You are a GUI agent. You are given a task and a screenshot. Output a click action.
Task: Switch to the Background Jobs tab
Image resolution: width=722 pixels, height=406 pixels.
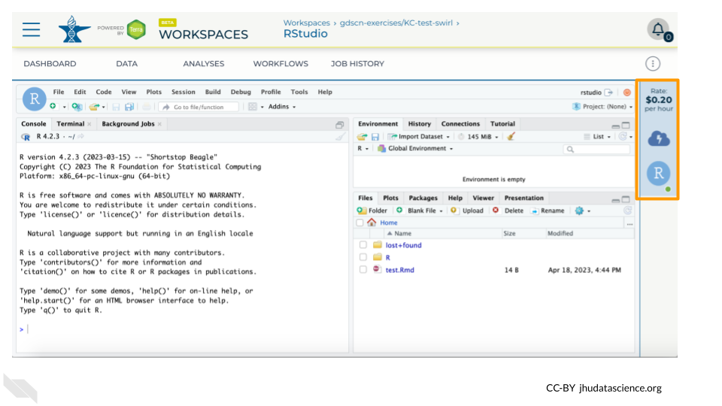[128, 124]
